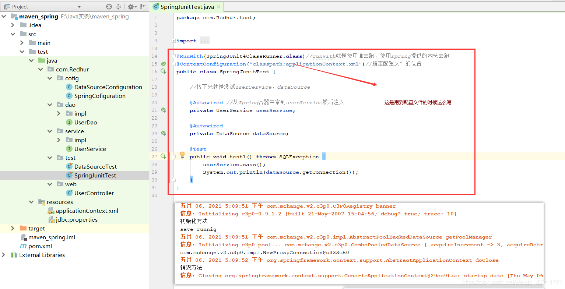Image resolution: width=565 pixels, height=289 pixels.
Task: Select maven_spring.iml file
Action: (52, 237)
